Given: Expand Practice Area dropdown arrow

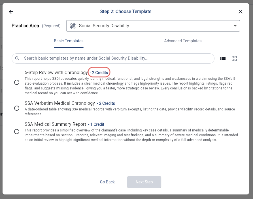Looking at the screenshot, I should coord(235,26).
